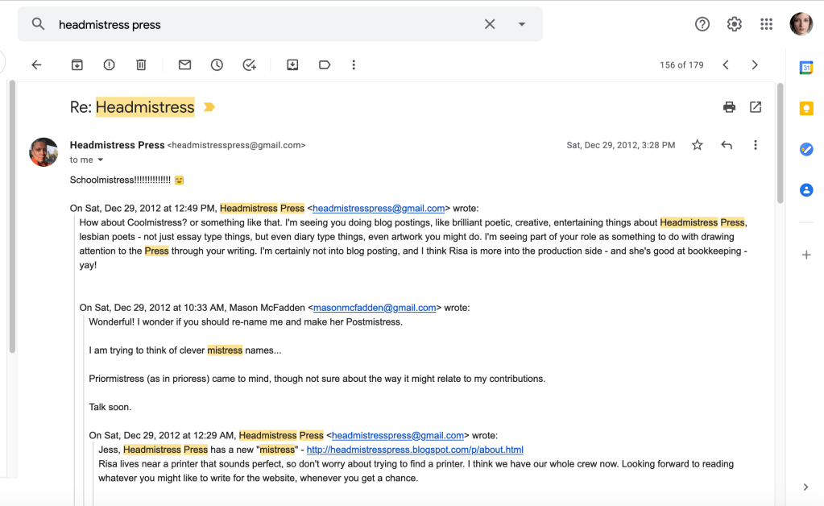824x506 pixels.
Task: Star the Headmistress Press message
Action: (698, 145)
